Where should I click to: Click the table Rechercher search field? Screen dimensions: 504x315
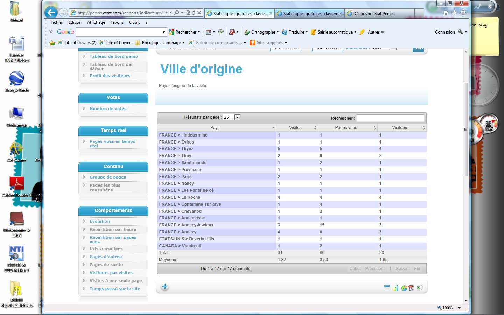pyautogui.click(x=390, y=118)
